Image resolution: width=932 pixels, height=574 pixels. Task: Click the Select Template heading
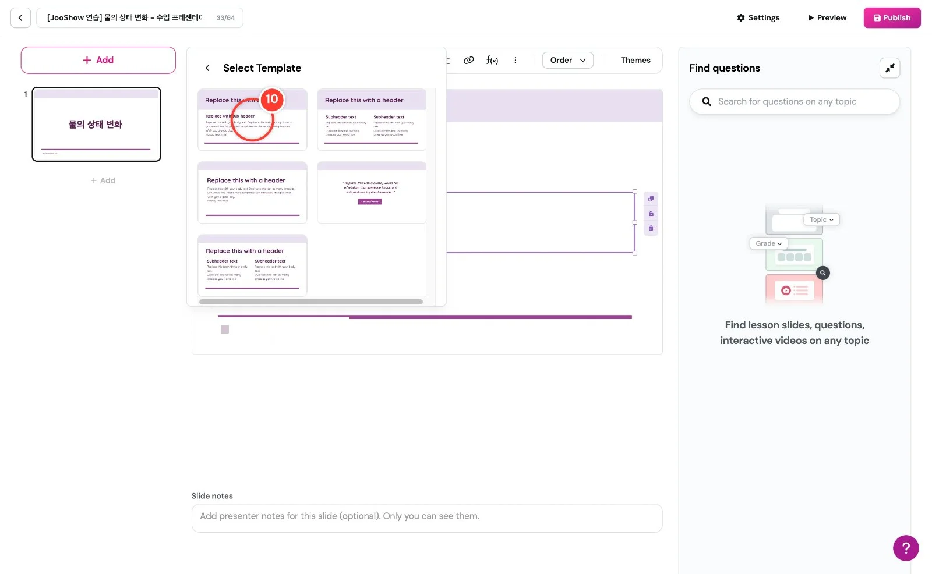tap(262, 68)
